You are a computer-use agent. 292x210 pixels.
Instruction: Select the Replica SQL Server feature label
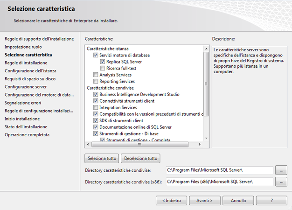(124, 62)
